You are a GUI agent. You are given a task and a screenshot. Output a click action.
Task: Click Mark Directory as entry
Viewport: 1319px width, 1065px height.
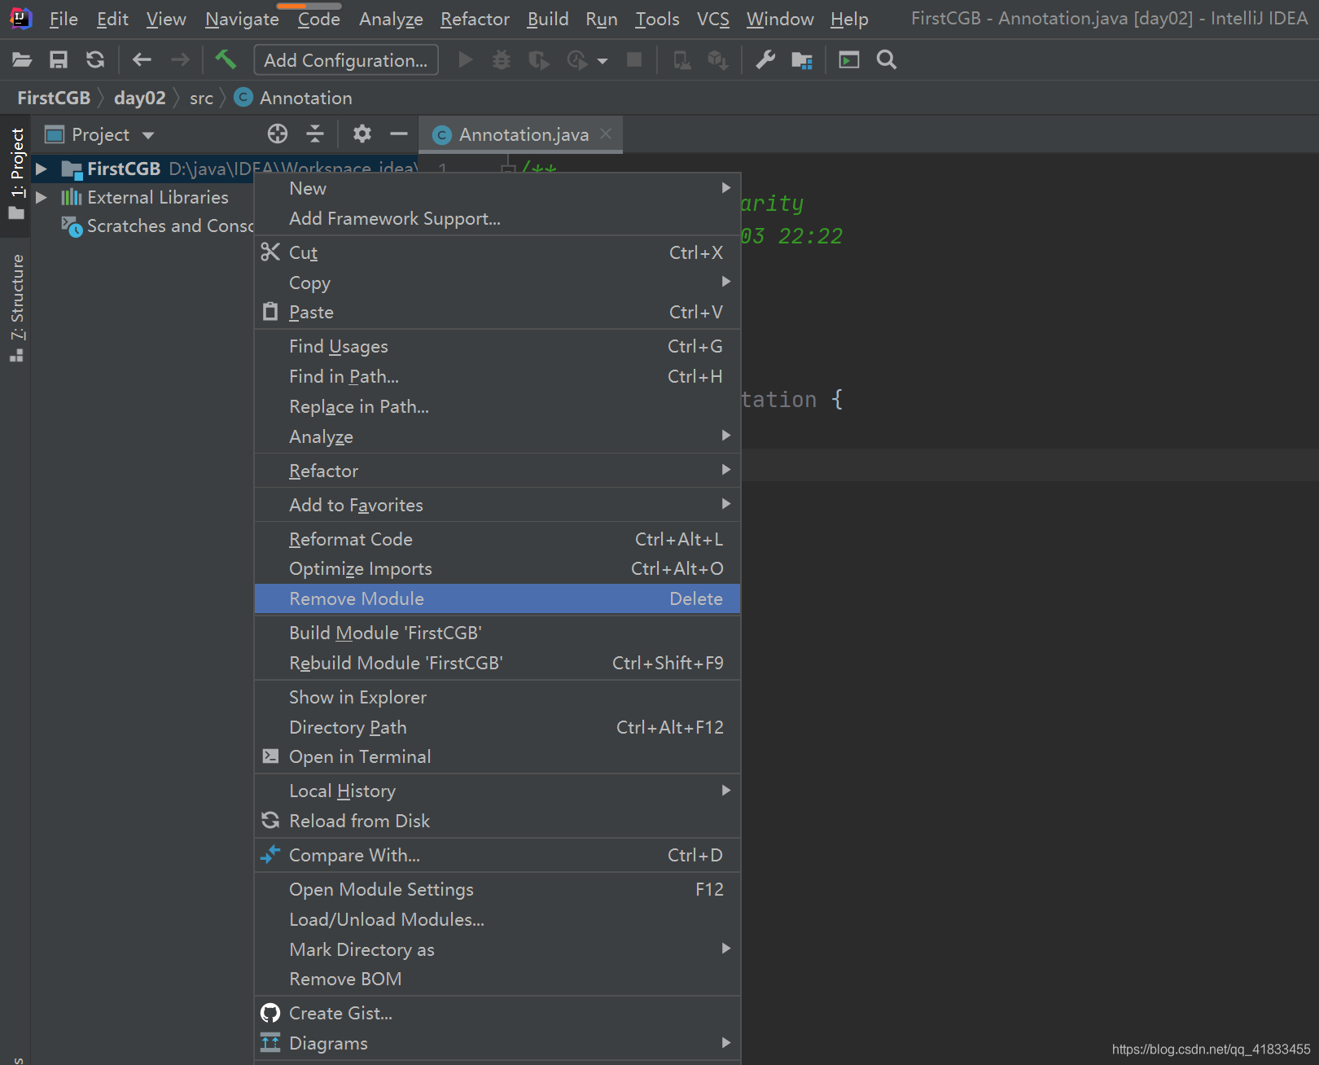pyautogui.click(x=497, y=949)
